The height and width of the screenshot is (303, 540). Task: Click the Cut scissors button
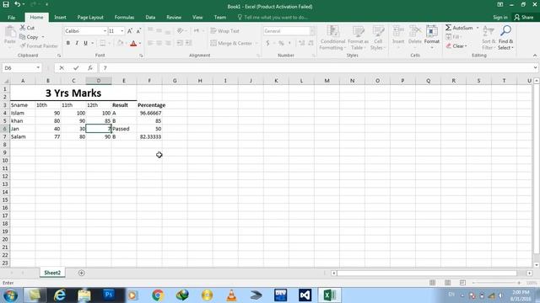tap(27, 28)
